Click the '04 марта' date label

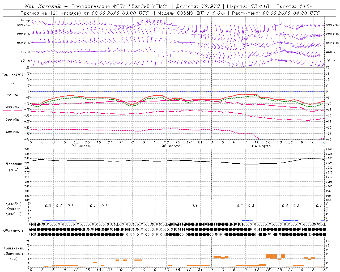pyautogui.click(x=261, y=146)
